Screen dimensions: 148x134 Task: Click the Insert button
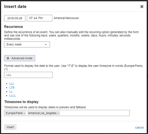(10, 127)
